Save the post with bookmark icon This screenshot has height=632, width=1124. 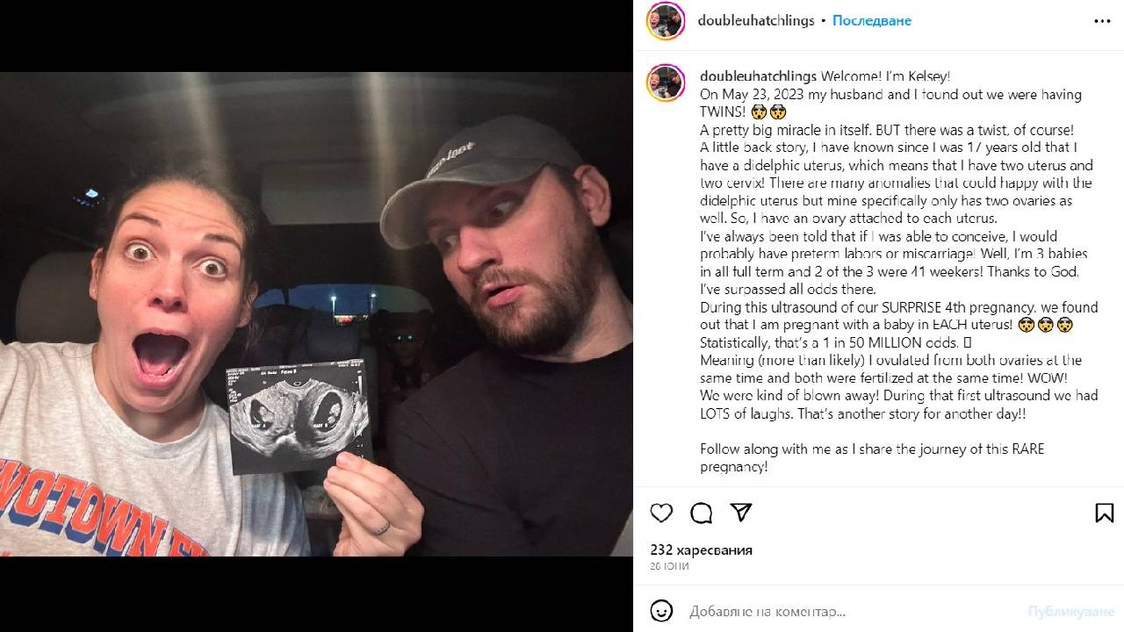pos(1104,513)
